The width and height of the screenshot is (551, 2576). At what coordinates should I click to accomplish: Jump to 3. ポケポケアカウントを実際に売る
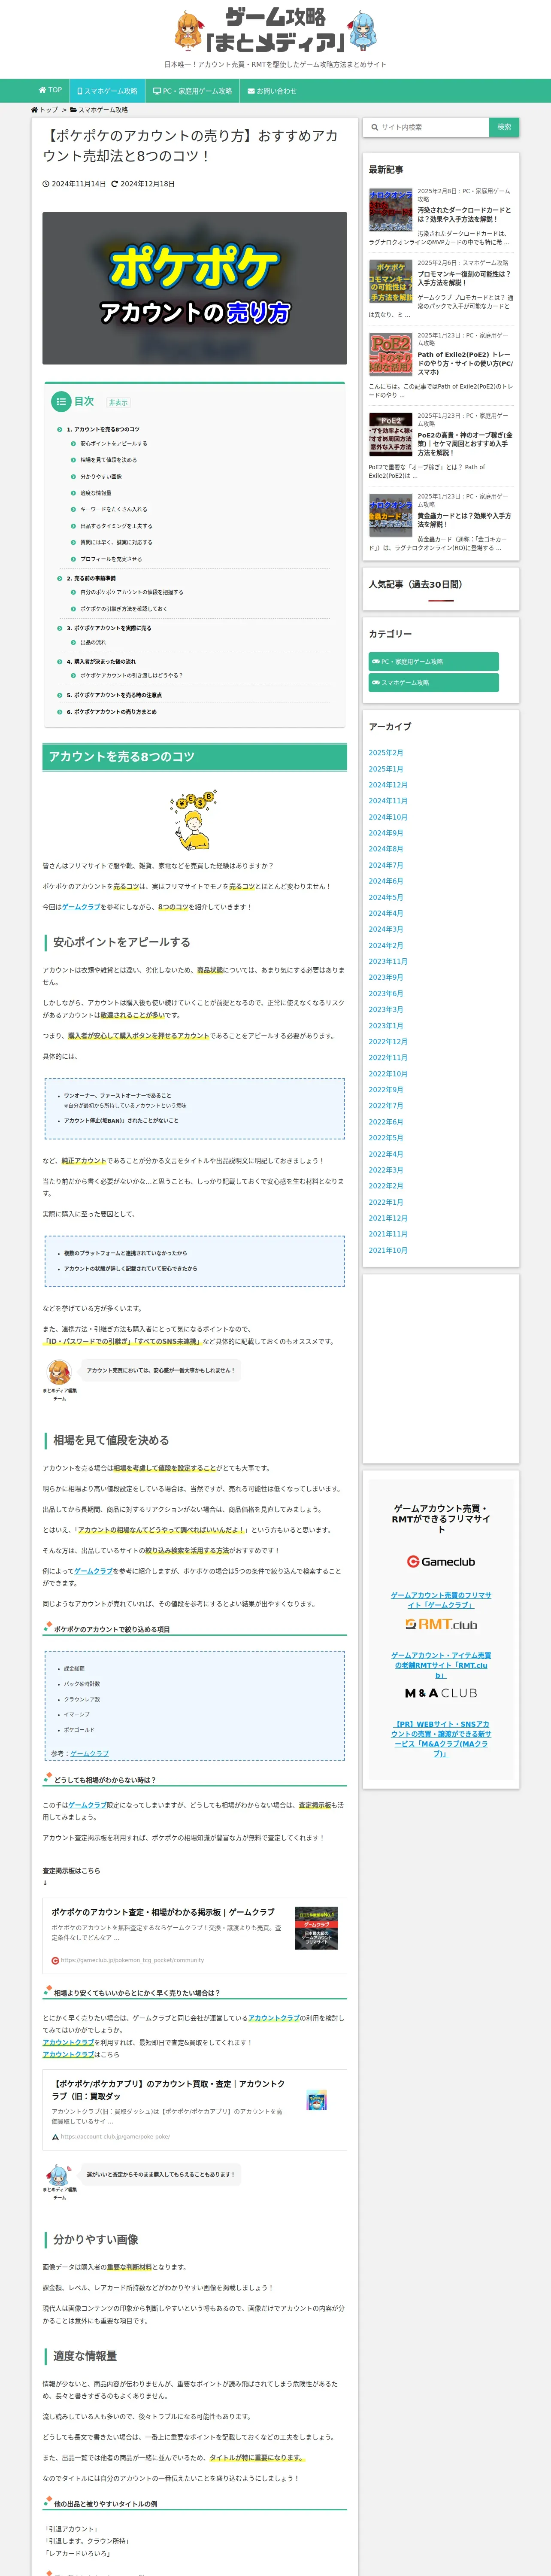click(x=109, y=628)
